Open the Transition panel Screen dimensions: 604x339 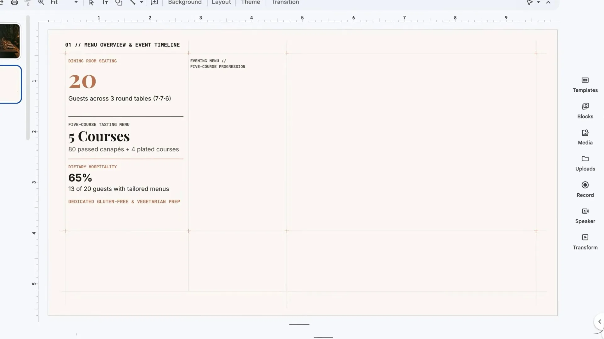pyautogui.click(x=285, y=2)
